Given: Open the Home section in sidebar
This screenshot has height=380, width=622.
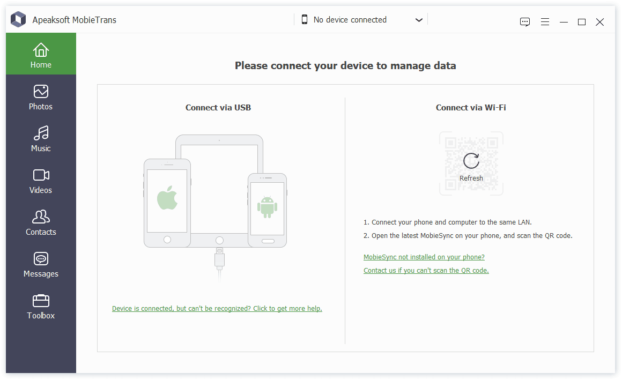Looking at the screenshot, I should (x=41, y=56).
